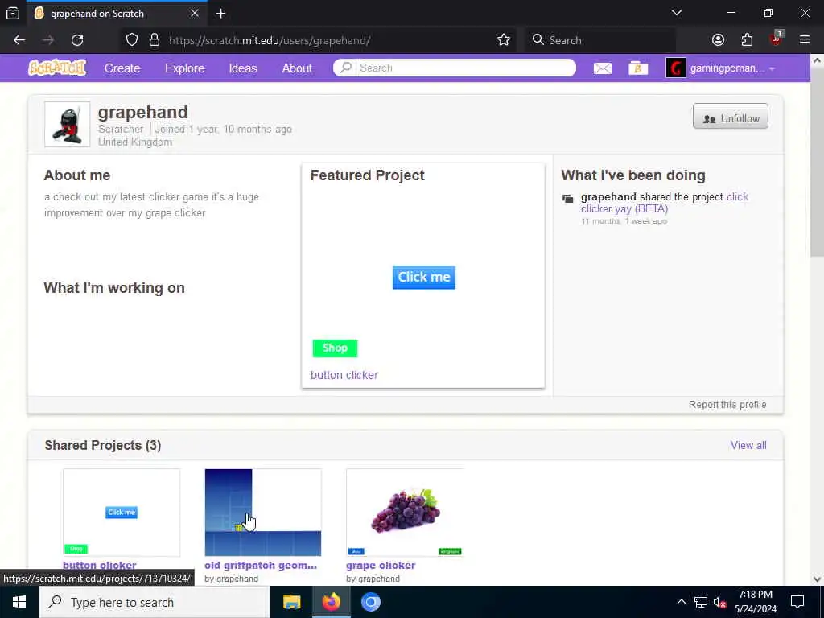Open the Explore menu item

pyautogui.click(x=184, y=68)
